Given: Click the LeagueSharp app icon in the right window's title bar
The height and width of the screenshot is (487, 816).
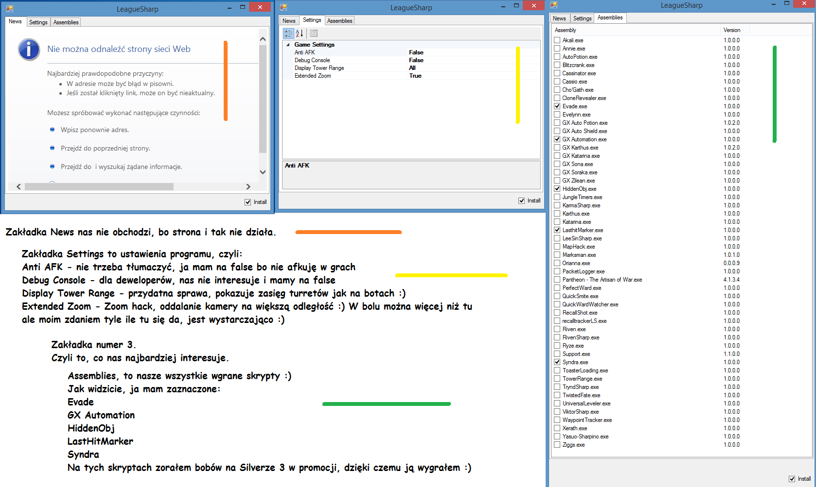Looking at the screenshot, I should tap(554, 5).
